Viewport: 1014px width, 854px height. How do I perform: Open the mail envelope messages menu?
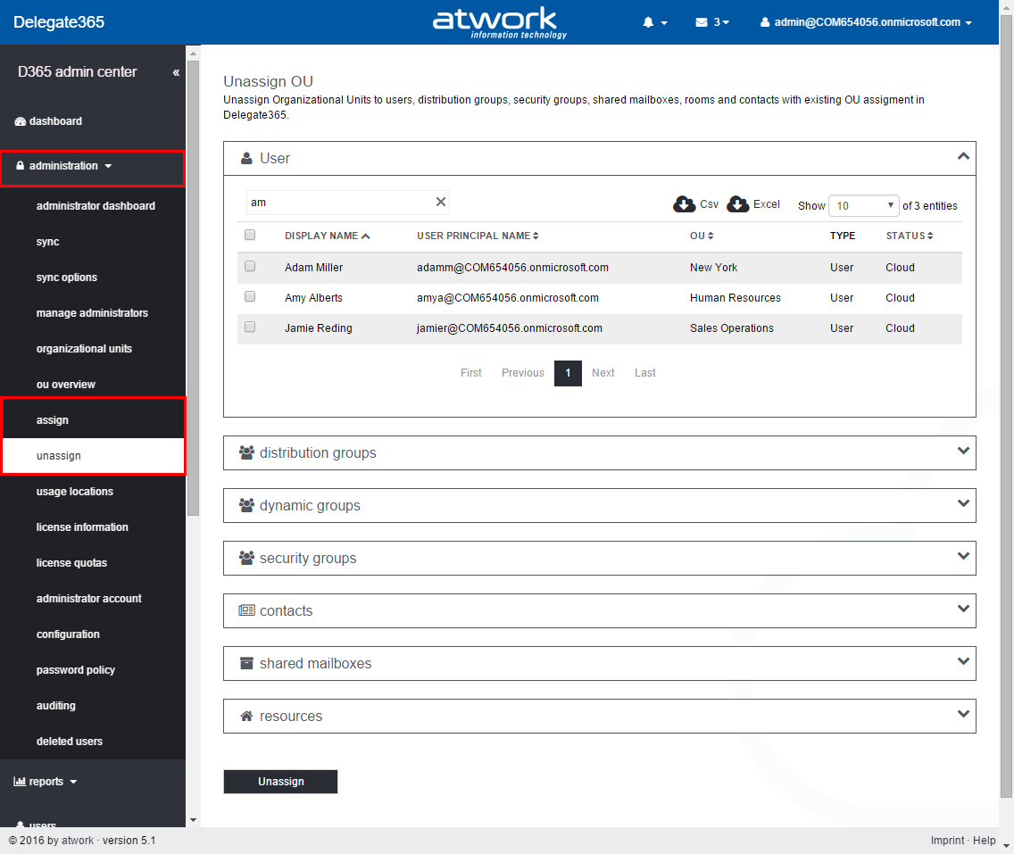click(711, 22)
